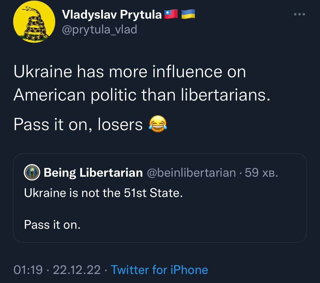Click the quoted tweet's "59 хв." timestamp
320x283 pixels.
click(261, 173)
